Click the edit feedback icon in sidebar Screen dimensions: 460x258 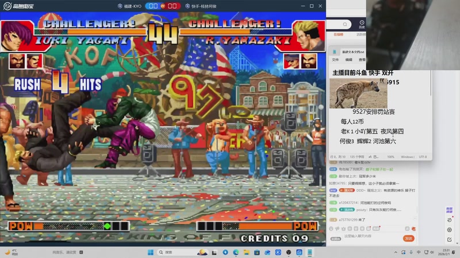(x=450, y=240)
